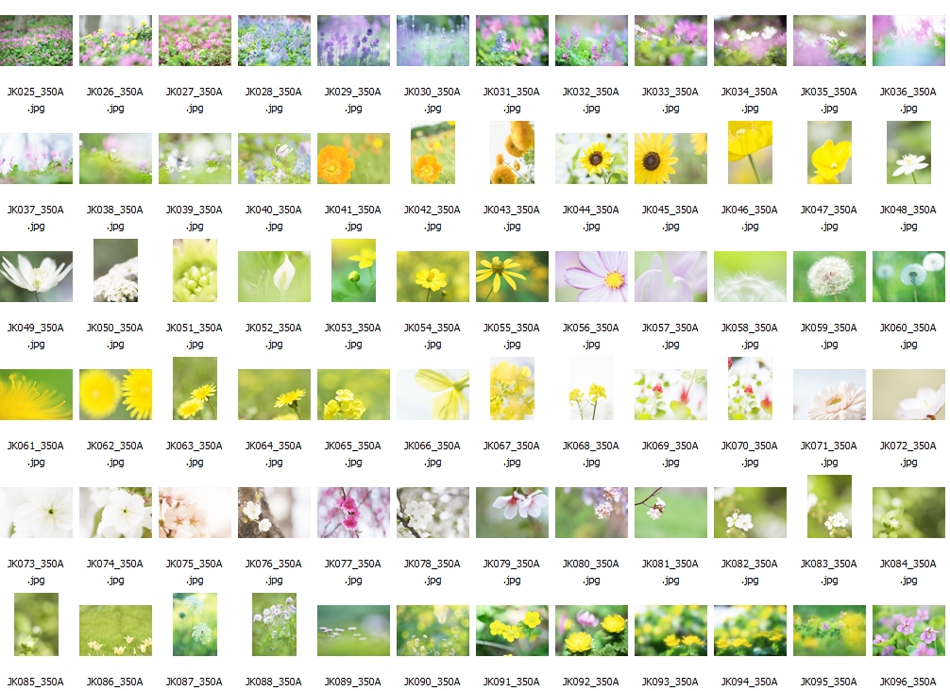Select the JK081_350A.jpg branch blossom thumbnail

[x=670, y=513]
